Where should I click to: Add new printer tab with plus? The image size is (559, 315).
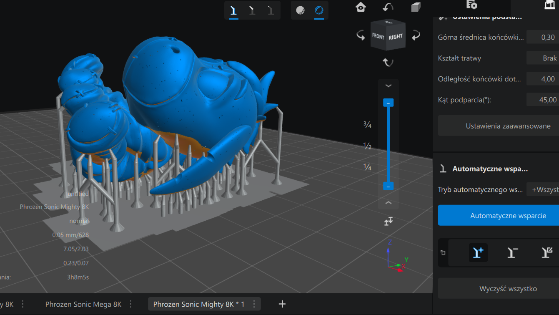(282, 304)
